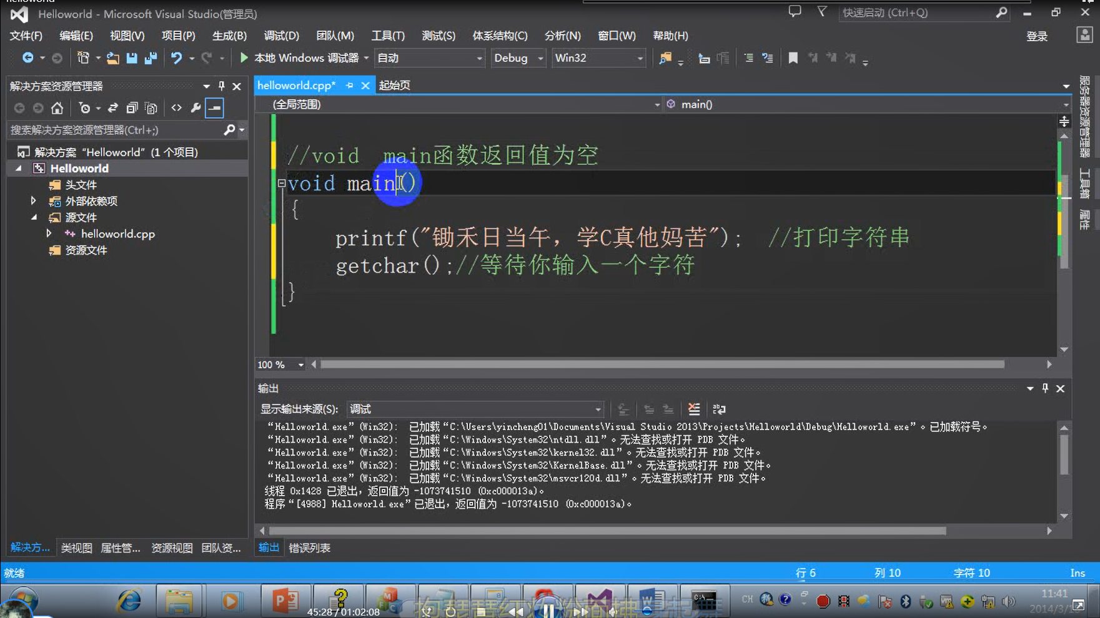
Task: Switch to the 类视图 tab
Action: (x=77, y=548)
